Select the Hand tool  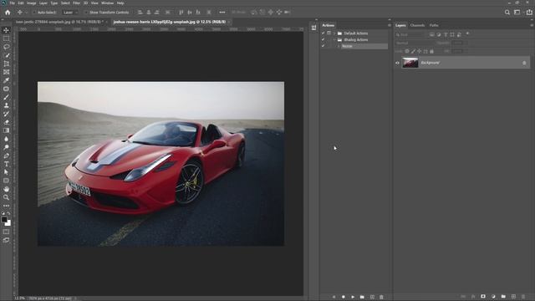[6, 189]
